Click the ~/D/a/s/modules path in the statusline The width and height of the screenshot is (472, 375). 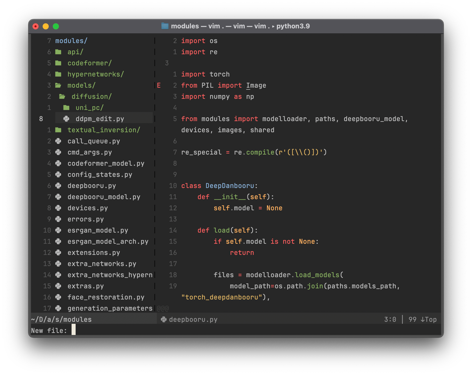point(61,320)
